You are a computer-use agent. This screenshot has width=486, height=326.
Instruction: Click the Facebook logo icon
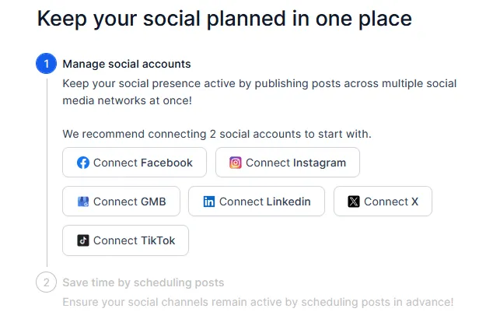83,163
